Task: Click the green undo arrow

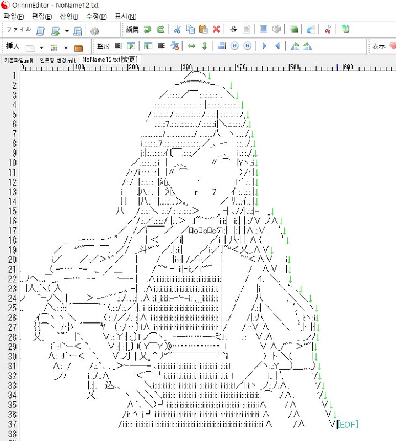Action: [147, 29]
